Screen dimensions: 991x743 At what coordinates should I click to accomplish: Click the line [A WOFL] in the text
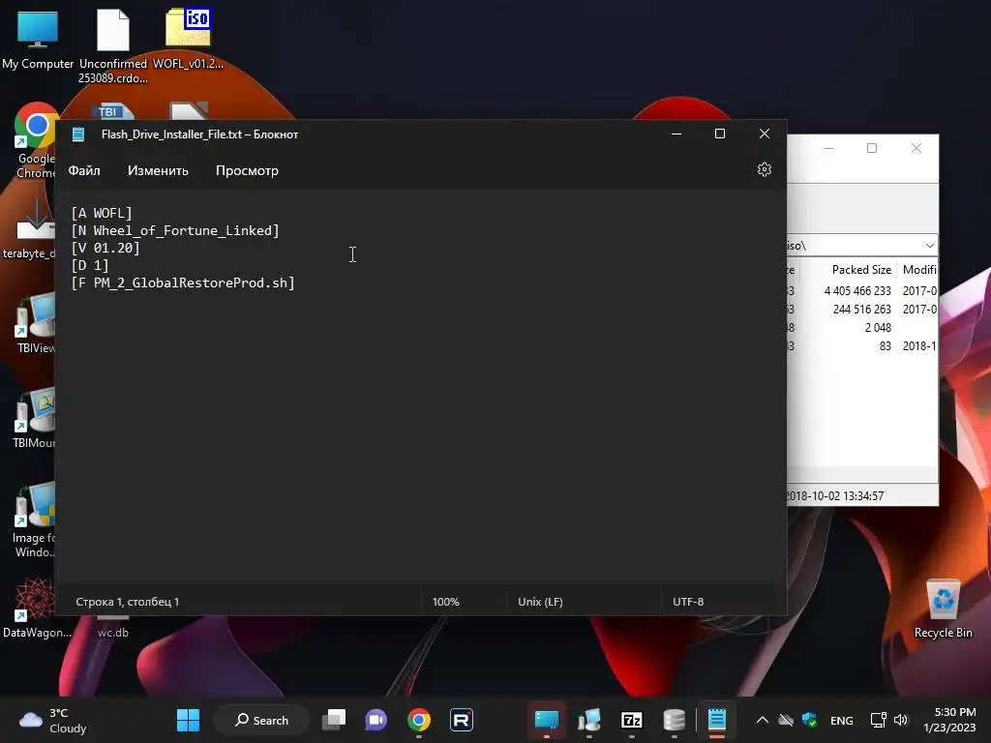pyautogui.click(x=102, y=213)
